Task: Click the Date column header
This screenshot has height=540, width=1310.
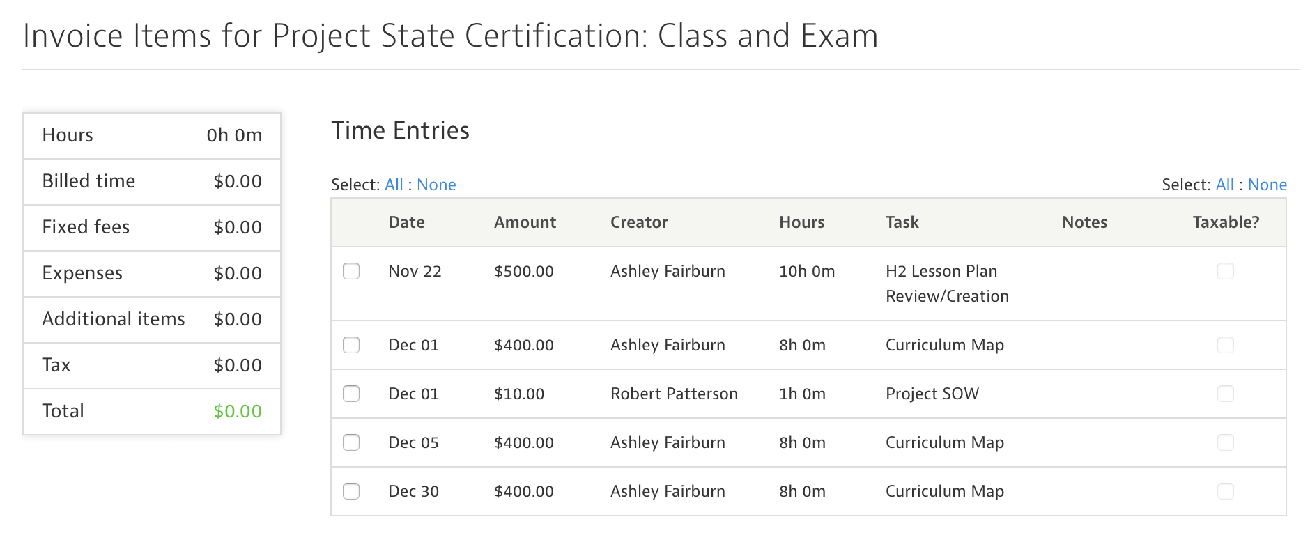Action: coord(406,222)
